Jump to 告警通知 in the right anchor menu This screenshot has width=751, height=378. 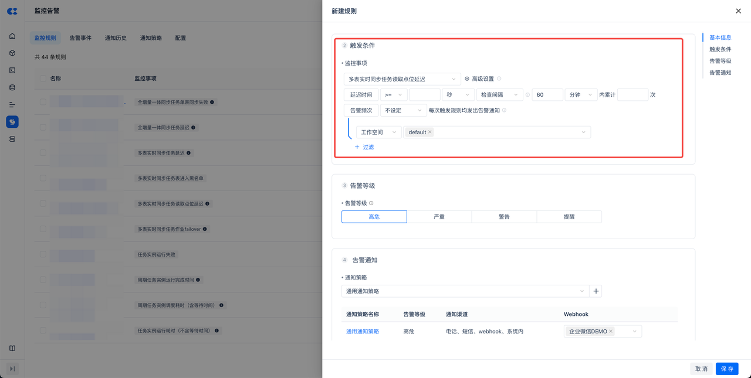pos(720,73)
